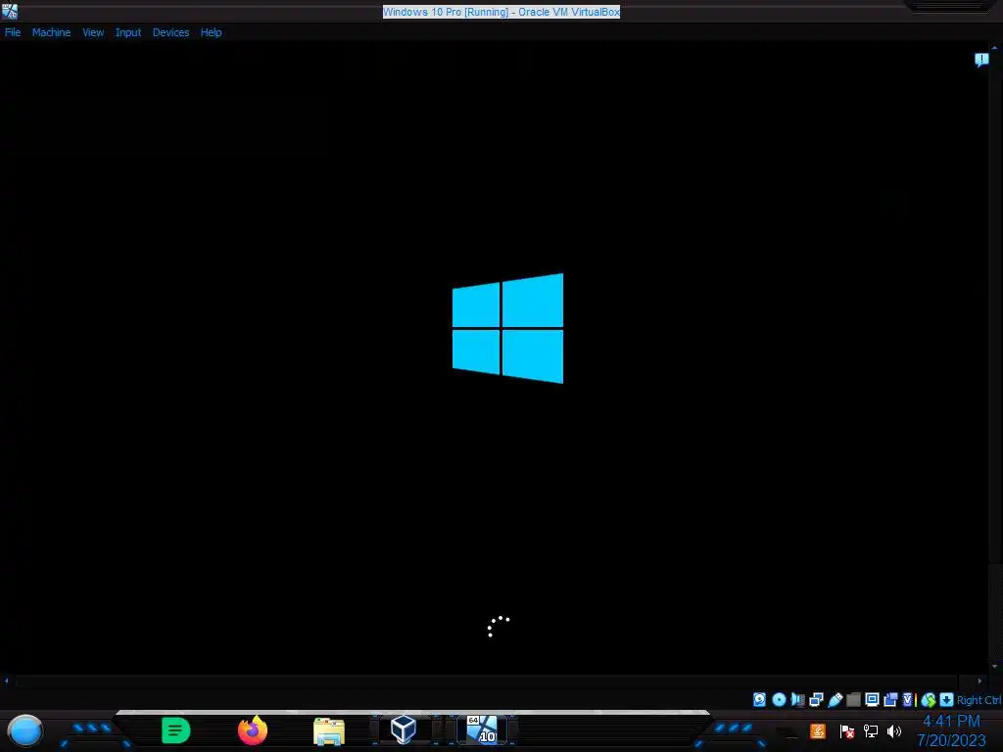Click the optical disc drive indicator
Screen dimensions: 1003x752
(x=779, y=699)
